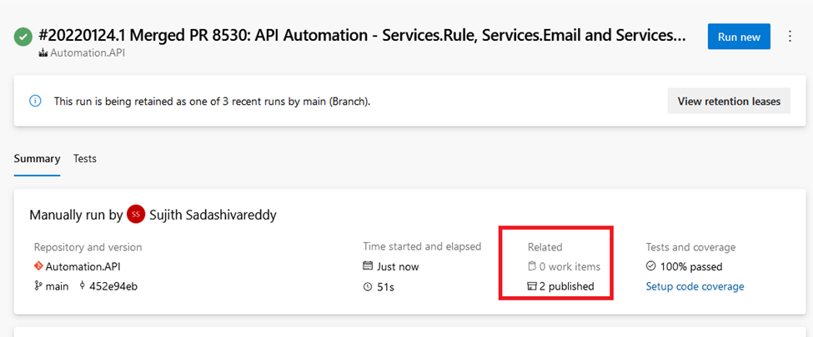Open the 2 published artifacts link
The image size is (813, 337).
(x=566, y=286)
